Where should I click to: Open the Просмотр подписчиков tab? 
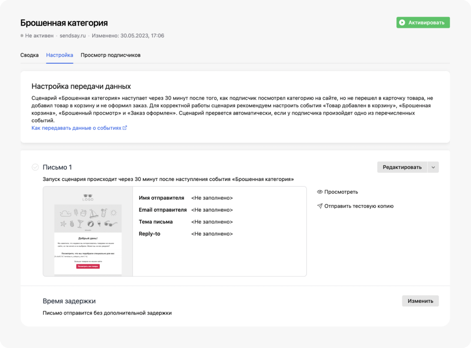[x=110, y=55]
